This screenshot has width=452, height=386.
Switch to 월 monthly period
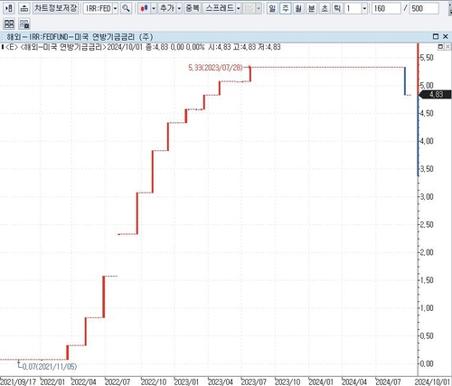coord(298,8)
